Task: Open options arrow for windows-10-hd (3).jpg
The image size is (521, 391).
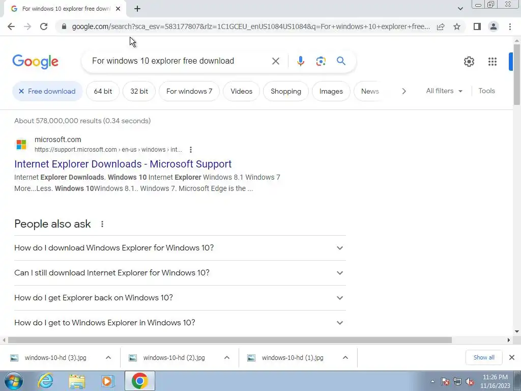Action: point(108,358)
